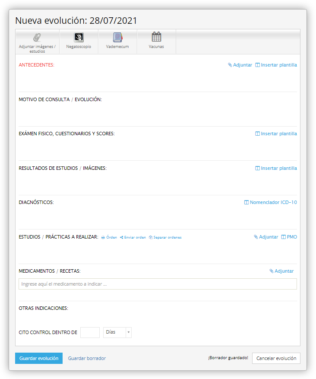The width and height of the screenshot is (316, 379).
Task: Insert template in Resultados de Estudios section
Action: 276,168
